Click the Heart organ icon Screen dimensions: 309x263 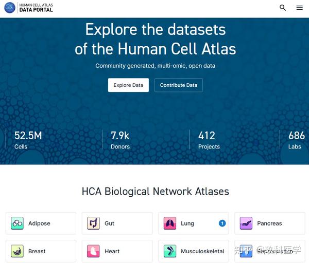point(93,251)
